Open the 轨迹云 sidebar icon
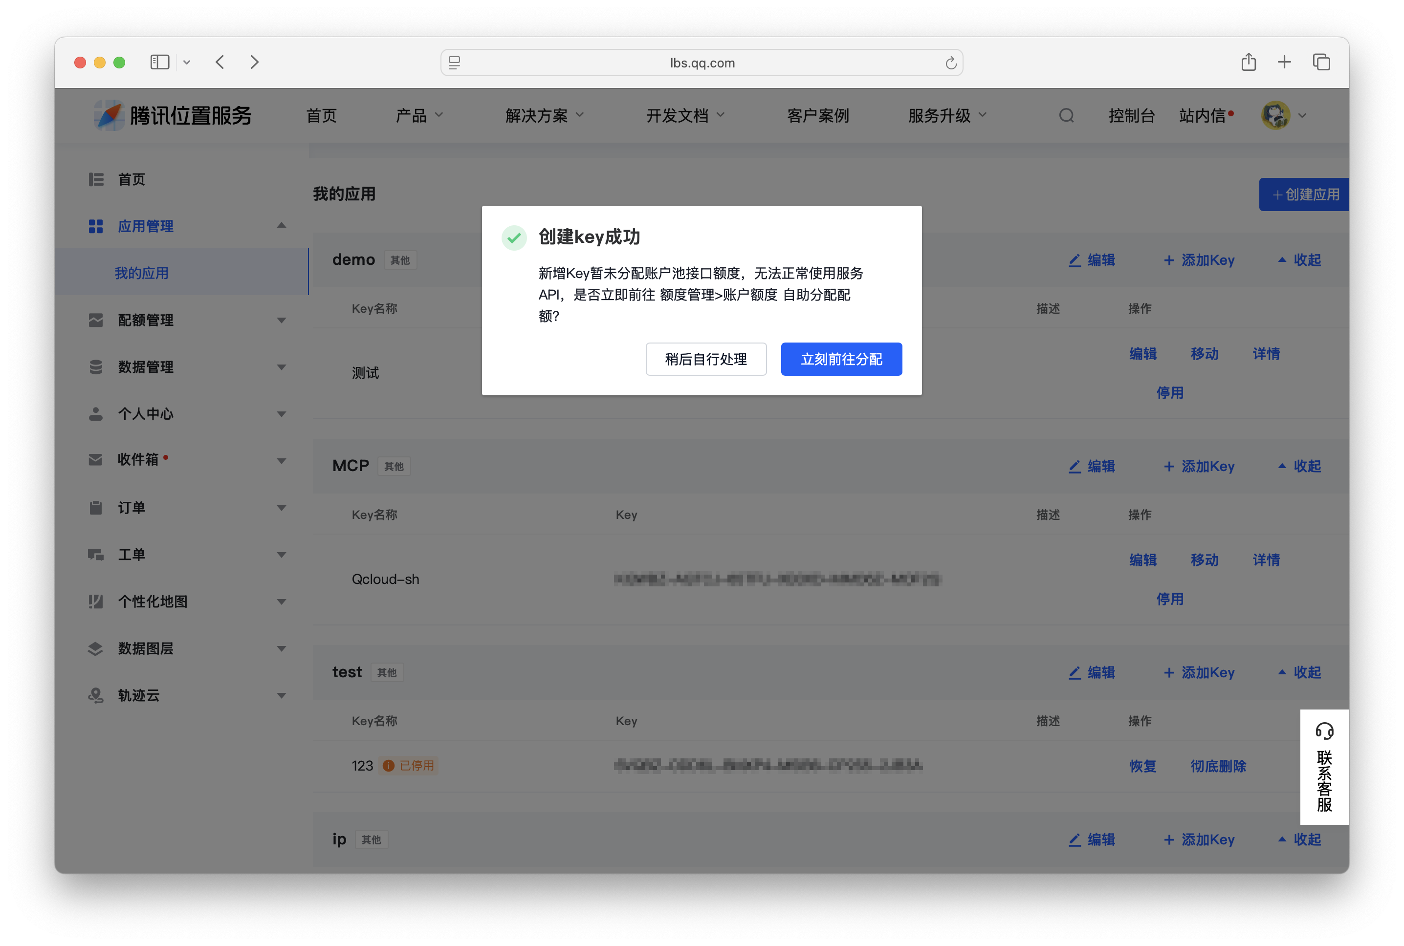1404x946 pixels. 95,695
